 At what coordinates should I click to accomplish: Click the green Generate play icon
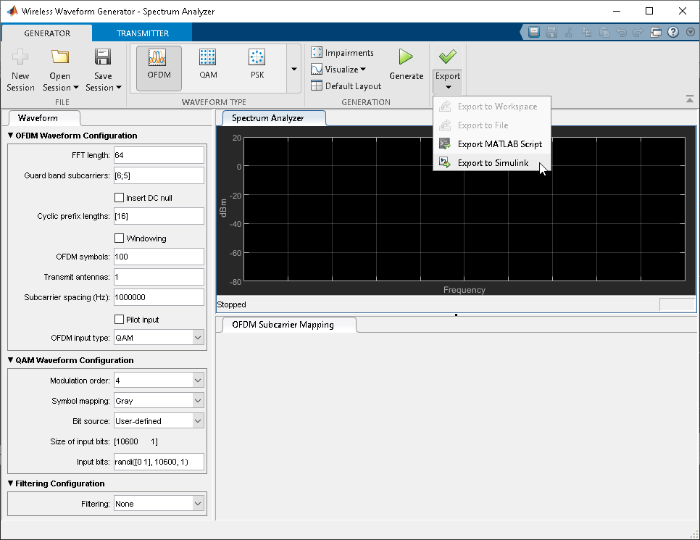tap(406, 58)
